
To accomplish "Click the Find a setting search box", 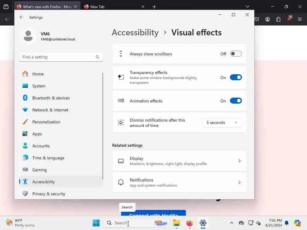I will tap(61, 57).
